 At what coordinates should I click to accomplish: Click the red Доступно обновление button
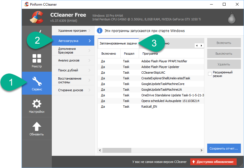pyautogui.click(x=213, y=162)
